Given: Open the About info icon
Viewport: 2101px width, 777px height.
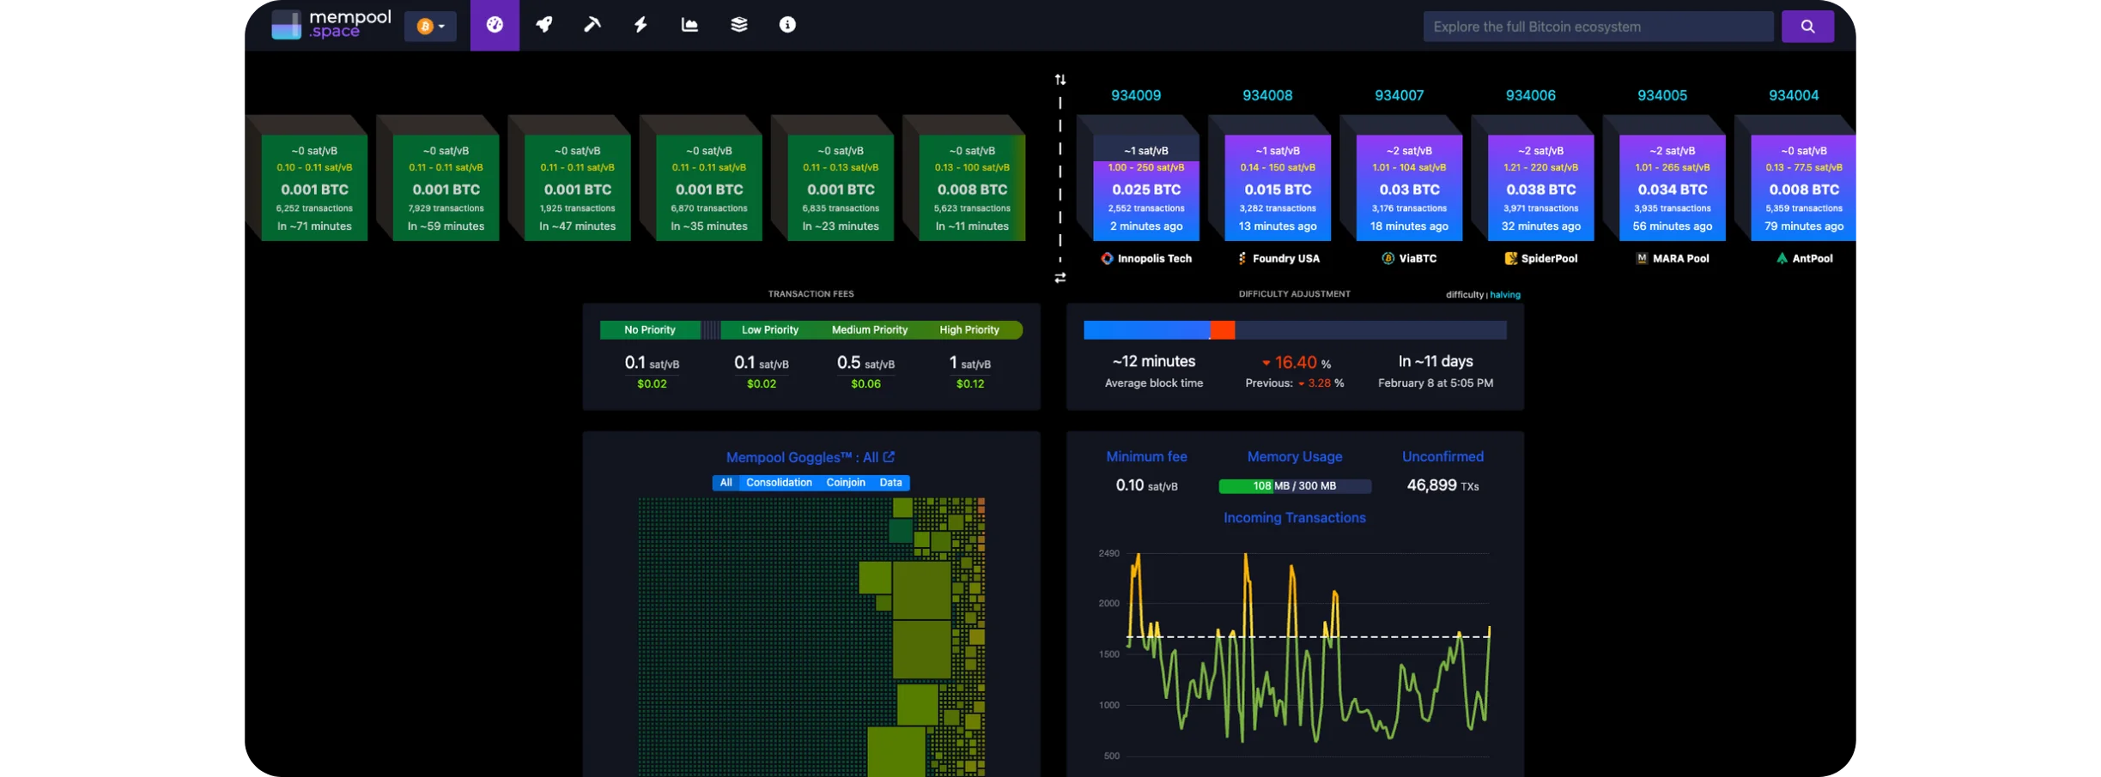Looking at the screenshot, I should tap(787, 25).
